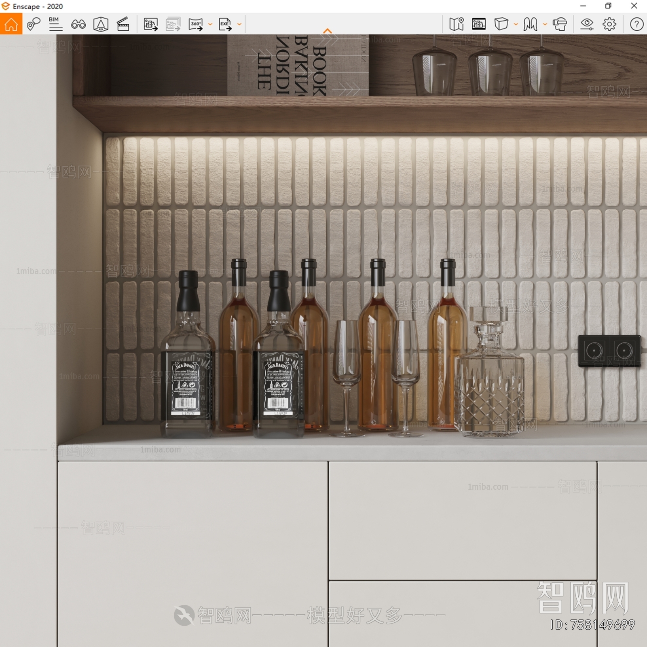The height and width of the screenshot is (647, 647).
Task: Open dropdown arrow beside wings icon
Action: (545, 24)
